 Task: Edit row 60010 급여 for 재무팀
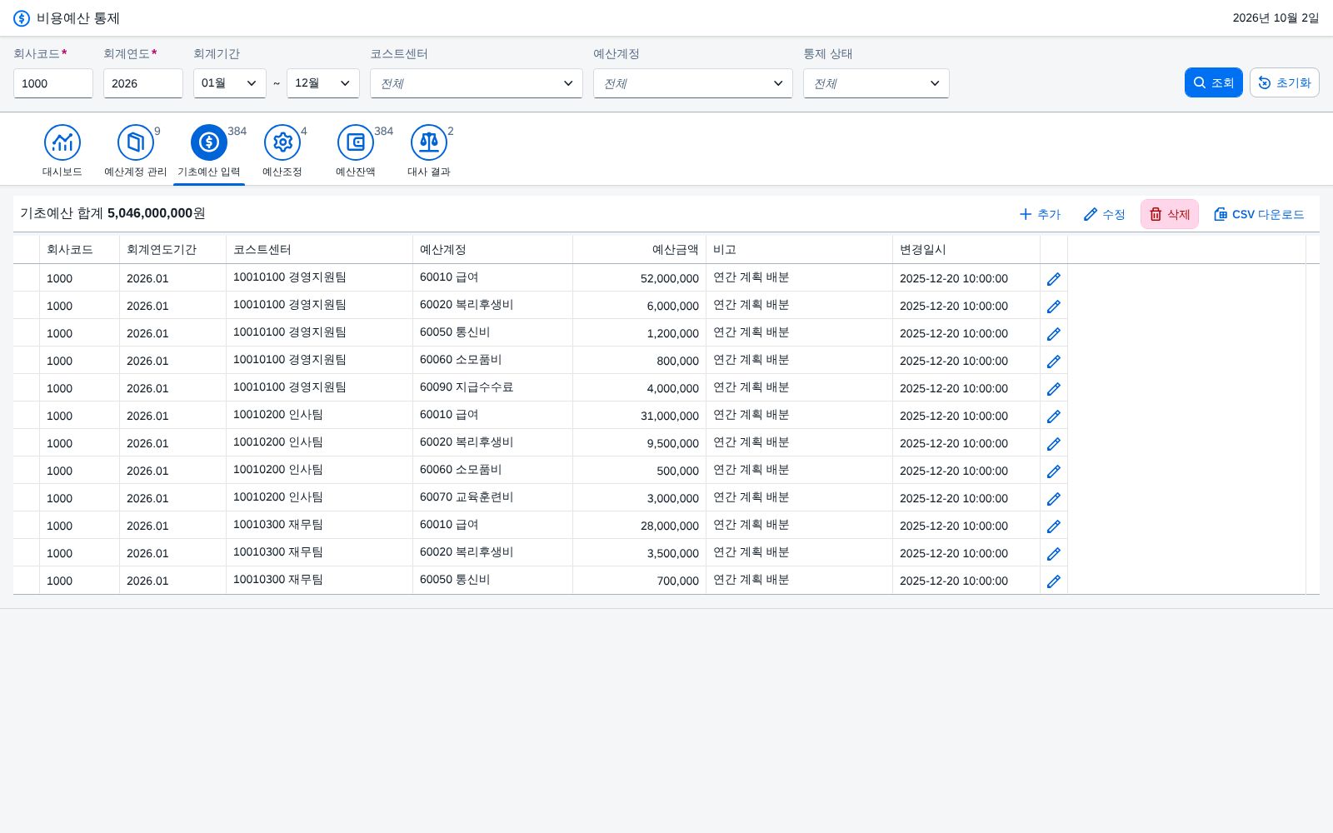click(1054, 526)
